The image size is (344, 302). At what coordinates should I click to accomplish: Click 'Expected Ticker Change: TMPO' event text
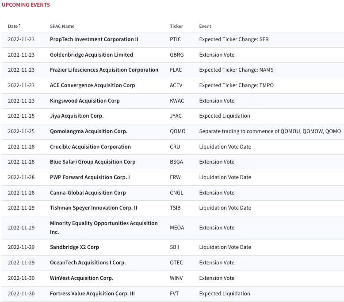(x=236, y=85)
